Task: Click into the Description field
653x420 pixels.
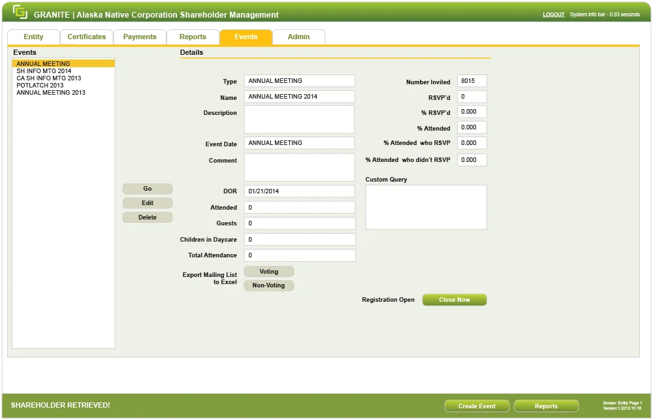Action: pyautogui.click(x=299, y=120)
